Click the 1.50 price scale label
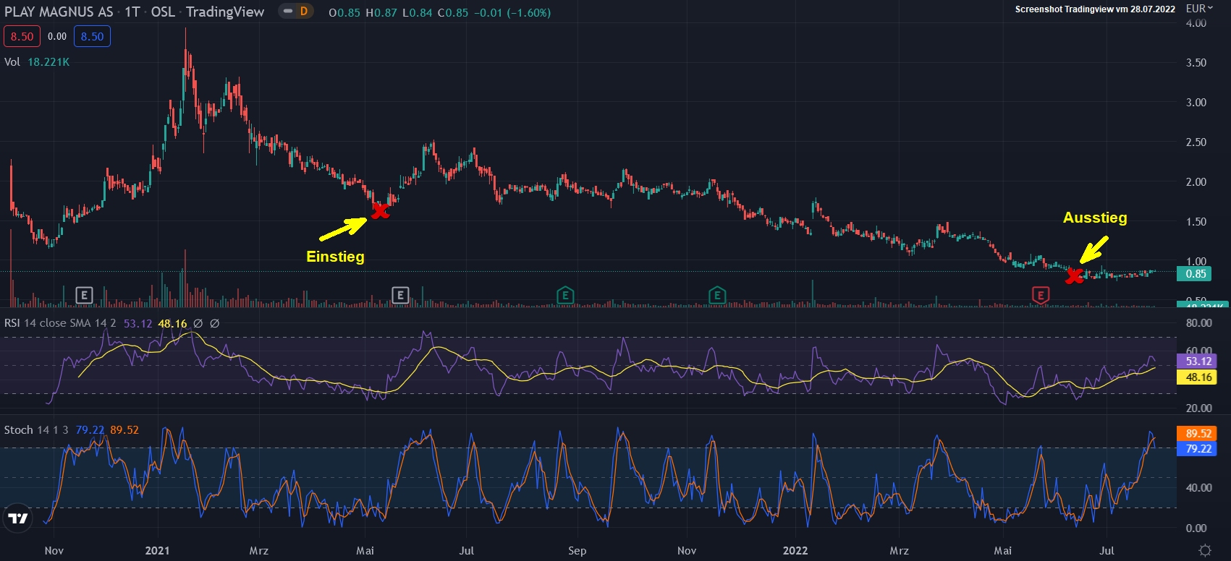 pyautogui.click(x=1196, y=222)
